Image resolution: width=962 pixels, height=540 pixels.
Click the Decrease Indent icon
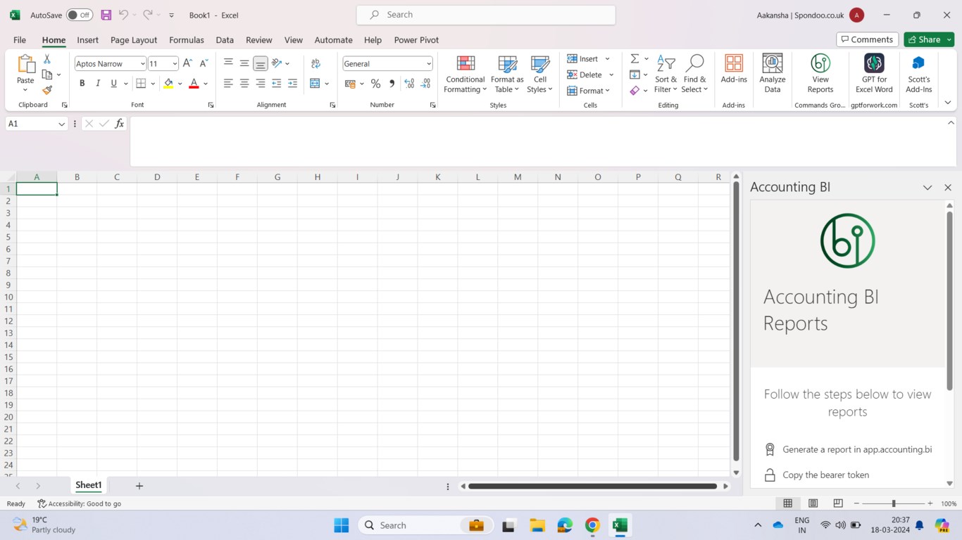click(x=277, y=84)
